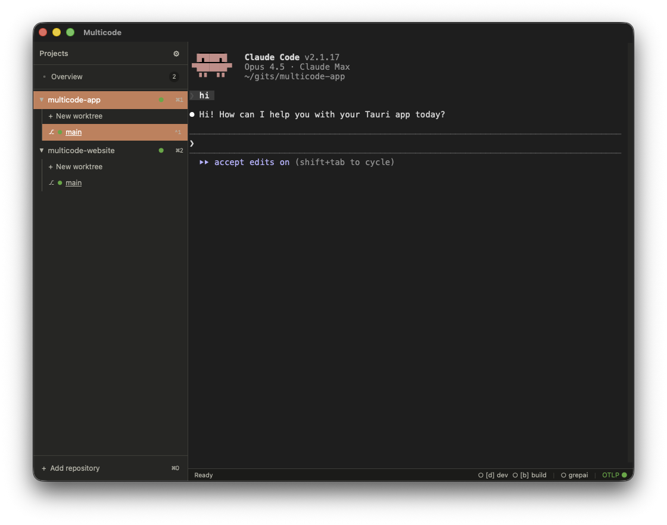
Task: Select the Overview item's square icon
Action: (x=44, y=76)
